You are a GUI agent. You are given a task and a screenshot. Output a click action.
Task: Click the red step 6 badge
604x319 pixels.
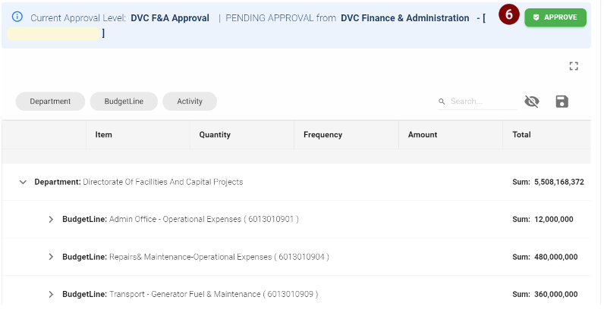pos(509,14)
